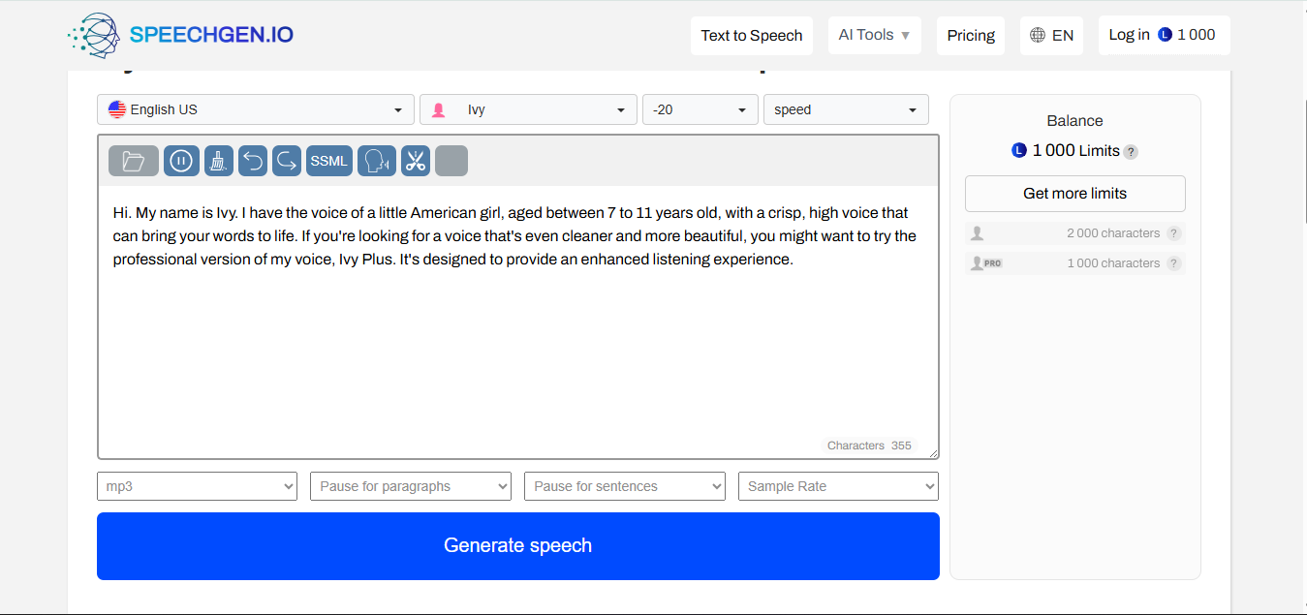This screenshot has height=615, width=1307.
Task: Open the English US language dropdown
Action: click(x=255, y=109)
